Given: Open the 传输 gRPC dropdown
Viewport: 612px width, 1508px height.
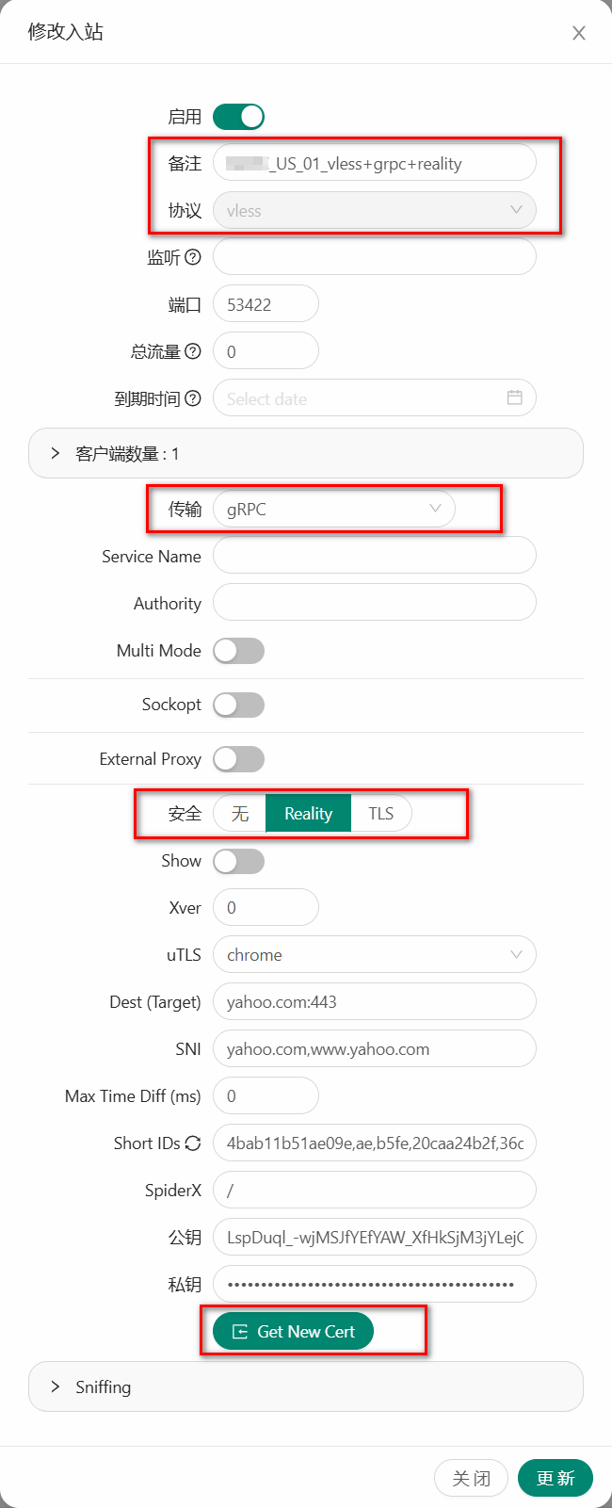Looking at the screenshot, I should coord(333,509).
